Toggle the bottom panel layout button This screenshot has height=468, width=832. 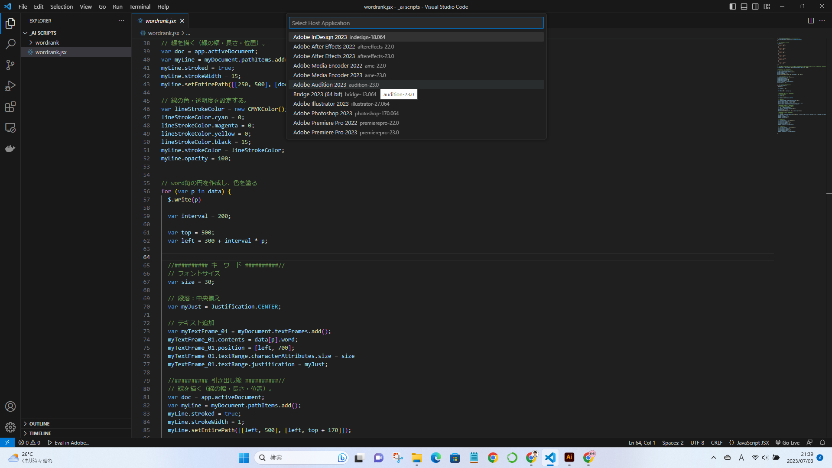point(744,6)
